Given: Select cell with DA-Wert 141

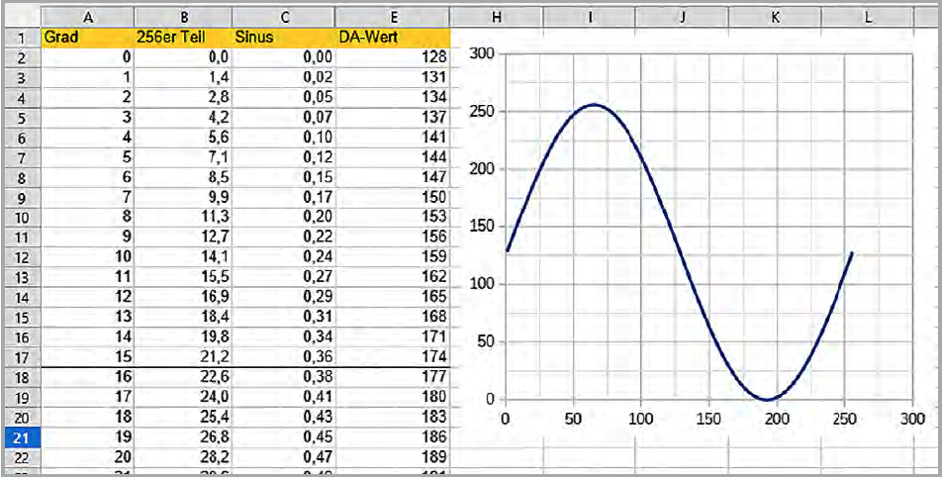Looking at the screenshot, I should click(x=393, y=138).
